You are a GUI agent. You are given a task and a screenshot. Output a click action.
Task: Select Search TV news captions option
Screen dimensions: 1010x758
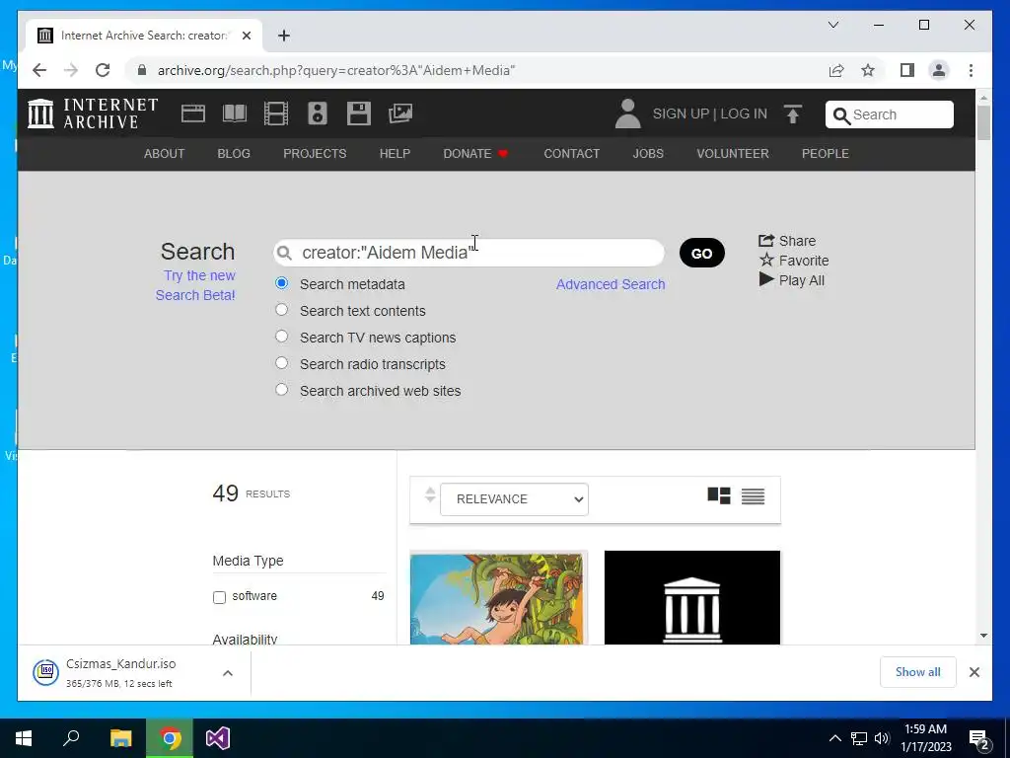281,336
